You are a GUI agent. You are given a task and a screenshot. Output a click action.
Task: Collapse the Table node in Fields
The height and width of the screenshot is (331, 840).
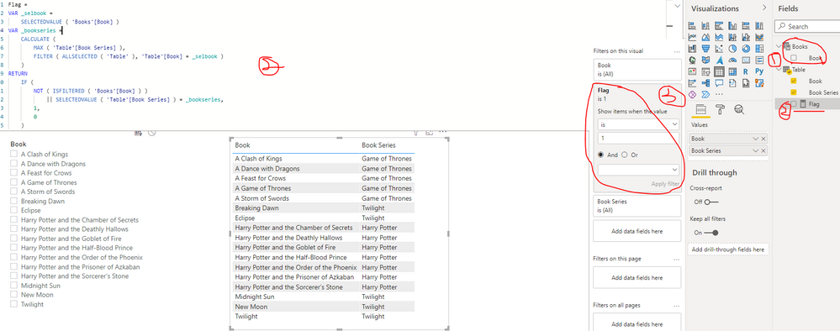[x=779, y=70]
